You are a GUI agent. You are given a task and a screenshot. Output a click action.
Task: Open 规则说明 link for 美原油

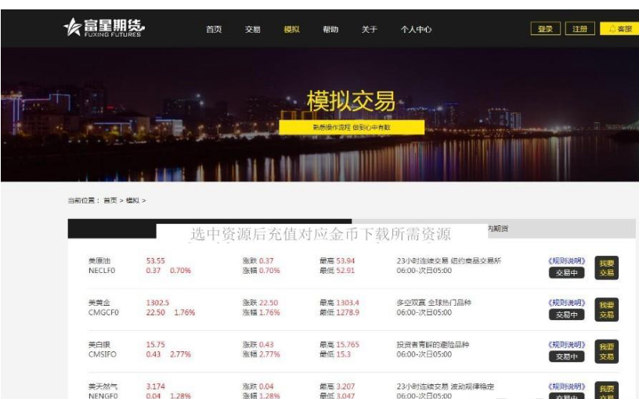coord(566,261)
